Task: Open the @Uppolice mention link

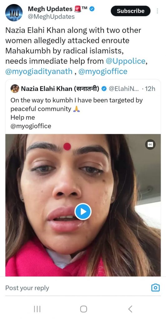Action: tap(125, 61)
